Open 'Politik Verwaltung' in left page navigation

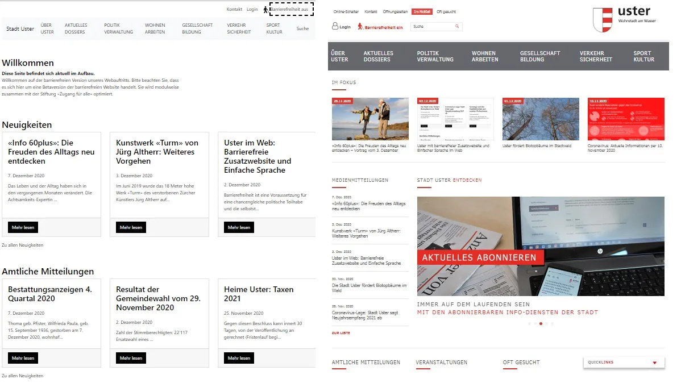(x=119, y=28)
